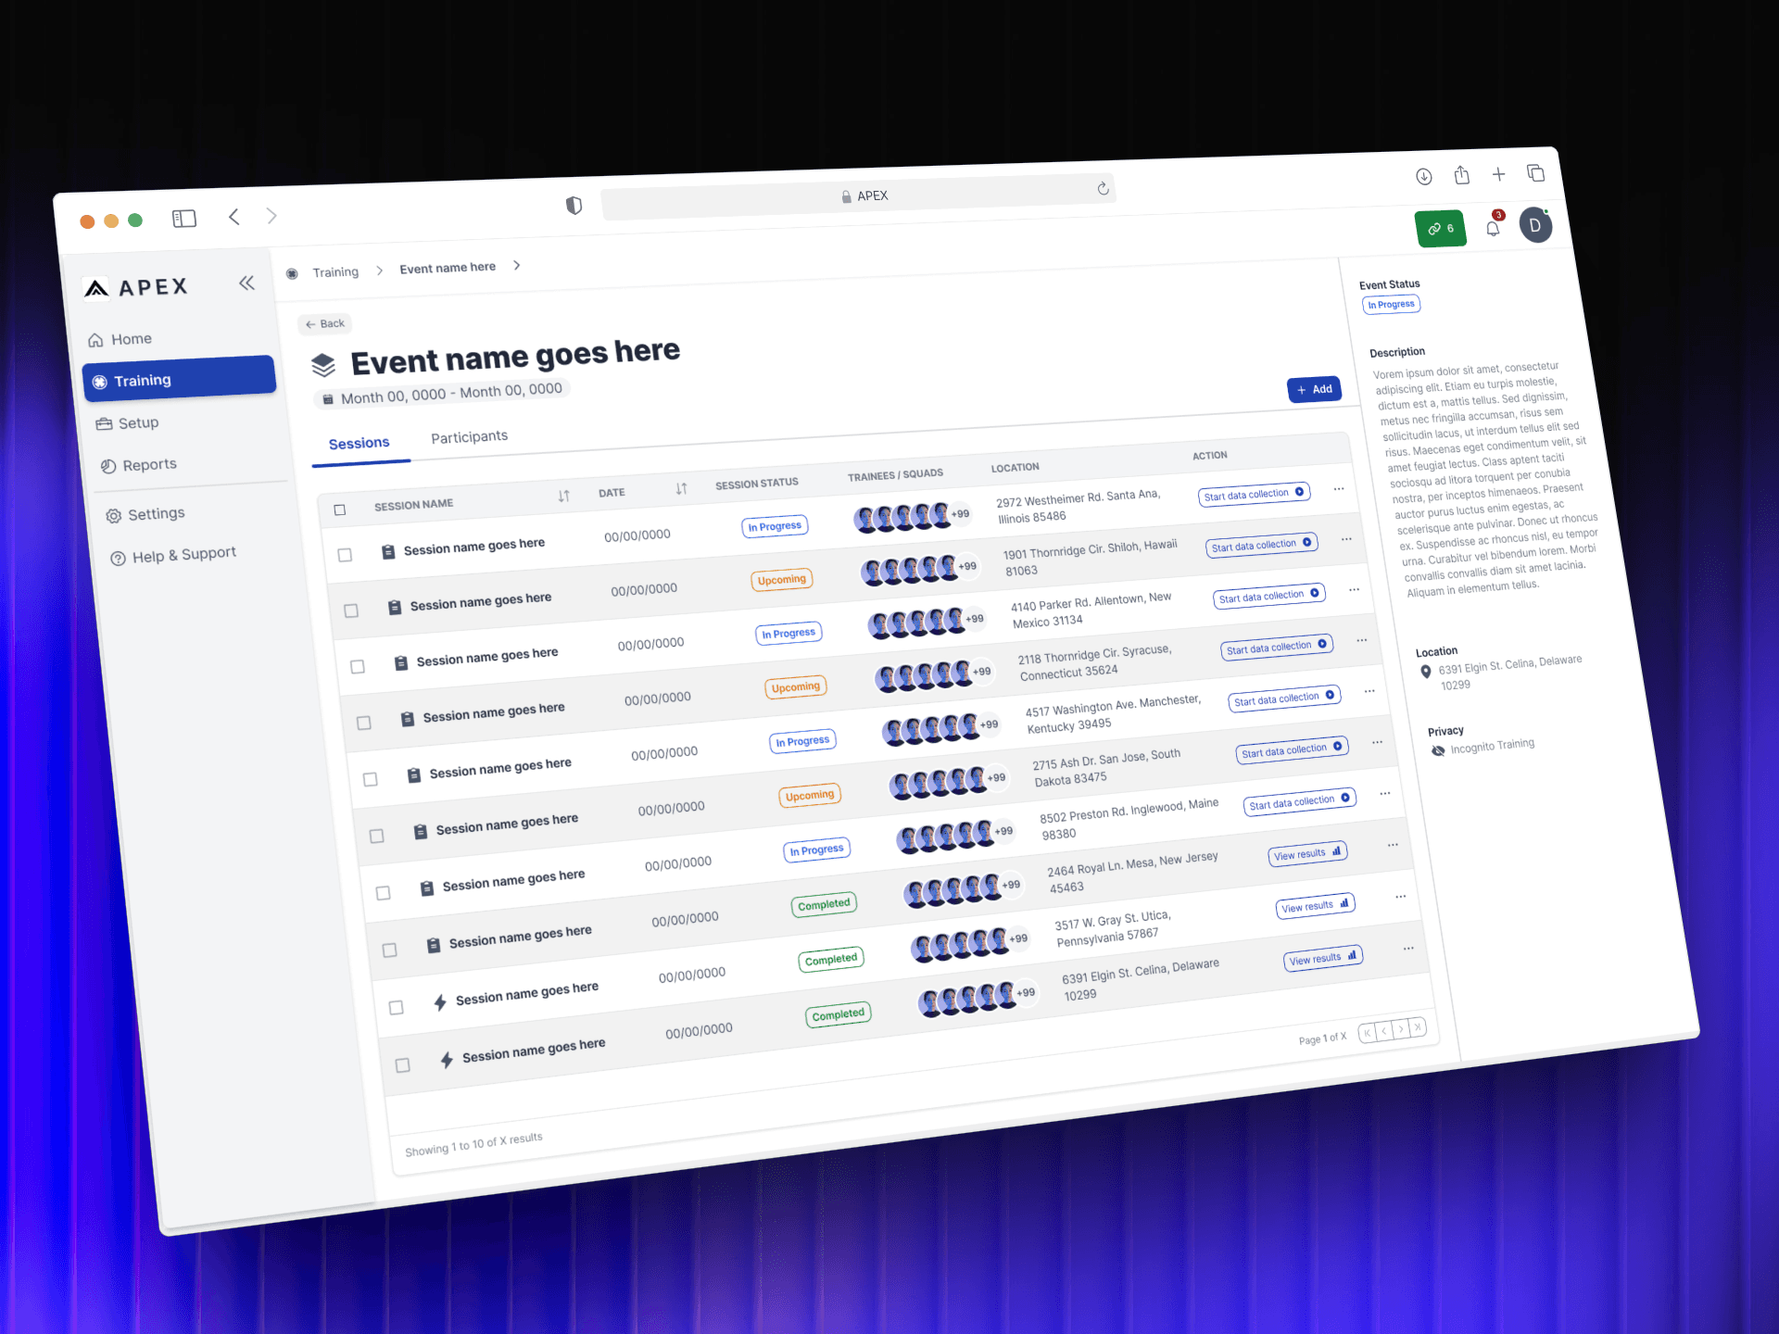This screenshot has width=1779, height=1334.
Task: Open notifications bell with red badge
Action: 1493,228
